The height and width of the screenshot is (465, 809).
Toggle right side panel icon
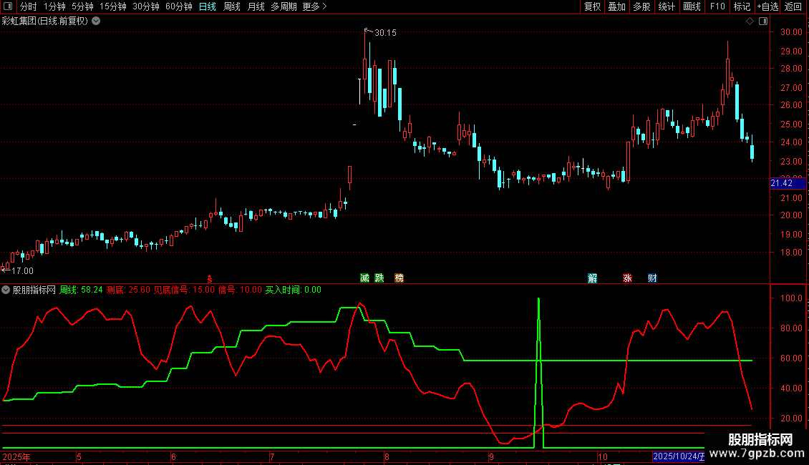[763, 21]
